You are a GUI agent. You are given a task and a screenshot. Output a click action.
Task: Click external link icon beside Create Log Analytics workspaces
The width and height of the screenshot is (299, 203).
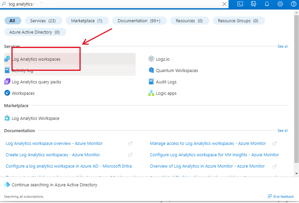click(130, 155)
